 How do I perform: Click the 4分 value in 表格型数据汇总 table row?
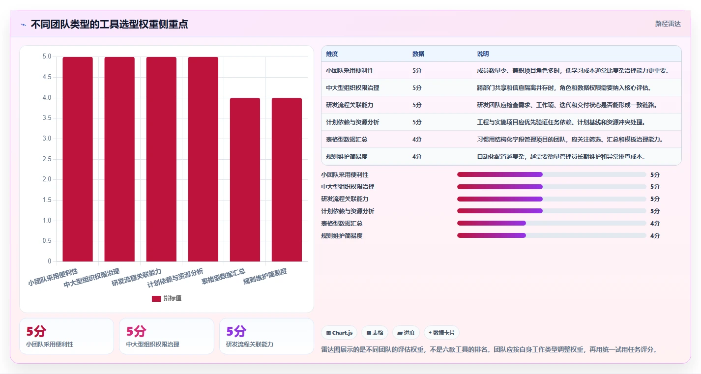[x=417, y=139]
